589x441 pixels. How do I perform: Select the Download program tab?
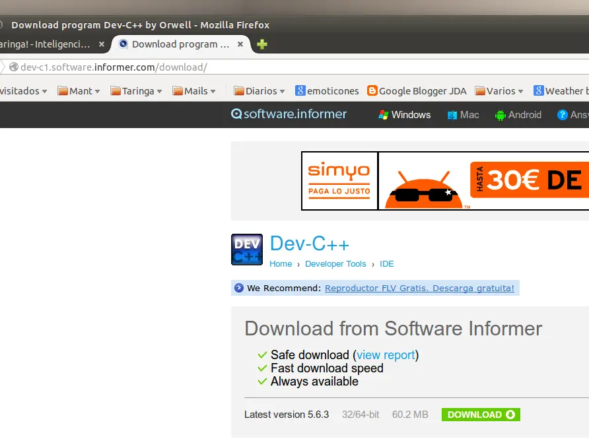(x=181, y=44)
